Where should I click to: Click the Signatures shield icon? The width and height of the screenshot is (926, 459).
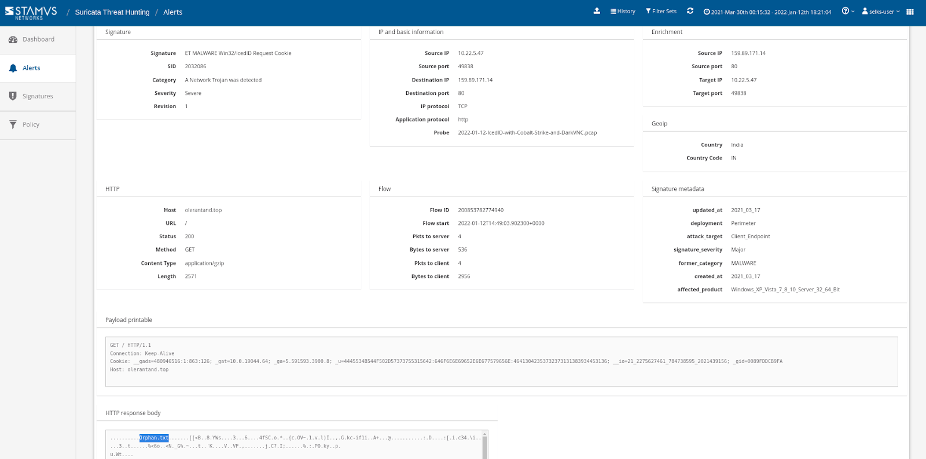pos(13,96)
